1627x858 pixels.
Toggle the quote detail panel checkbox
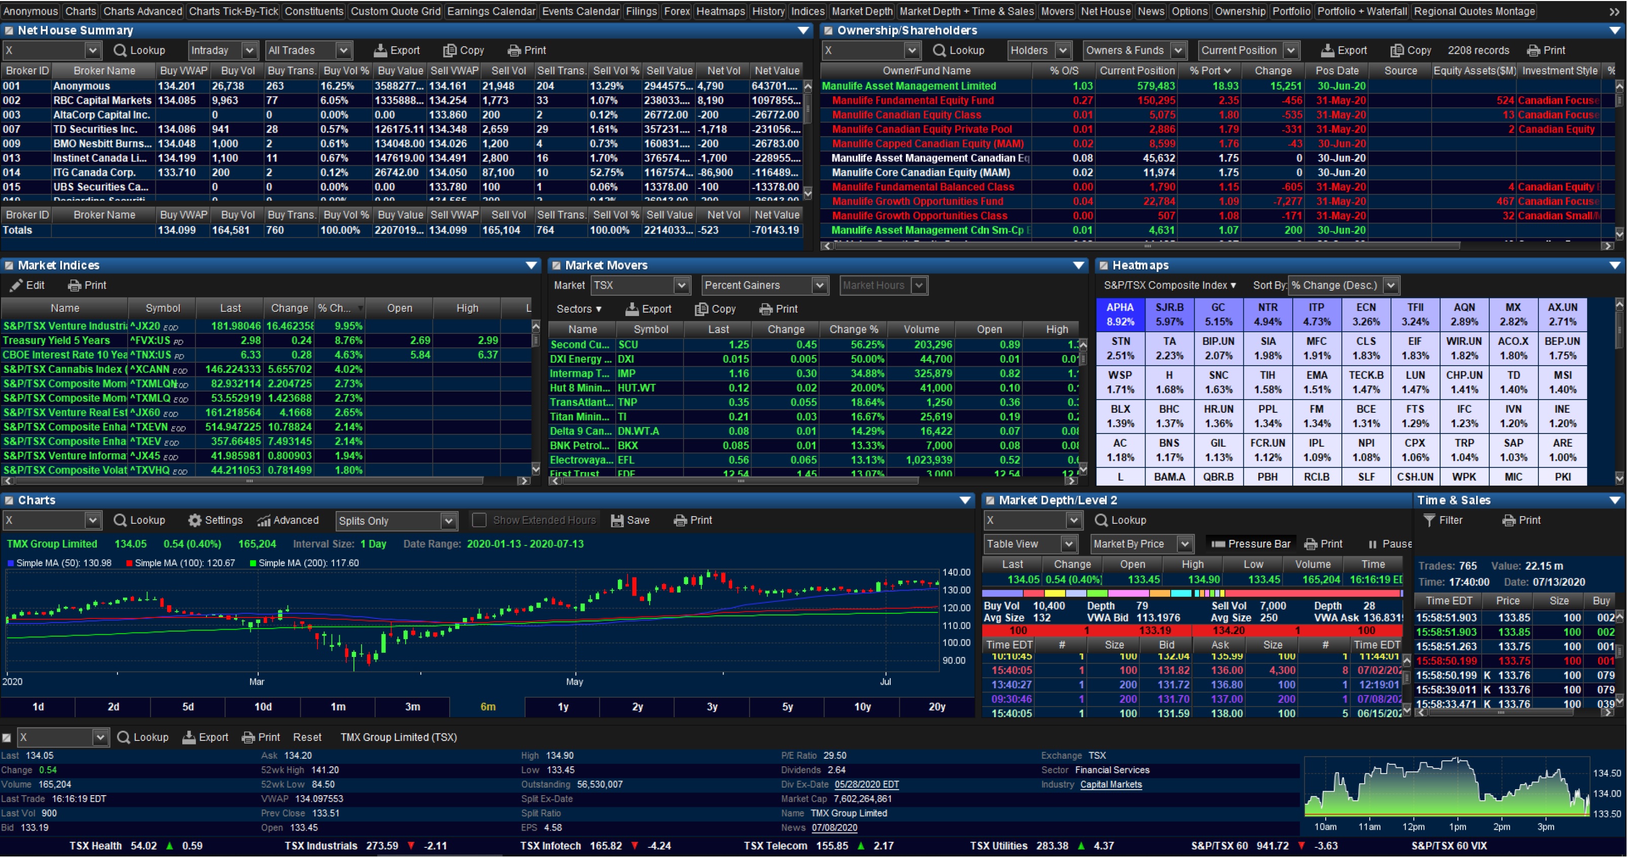click(6, 737)
